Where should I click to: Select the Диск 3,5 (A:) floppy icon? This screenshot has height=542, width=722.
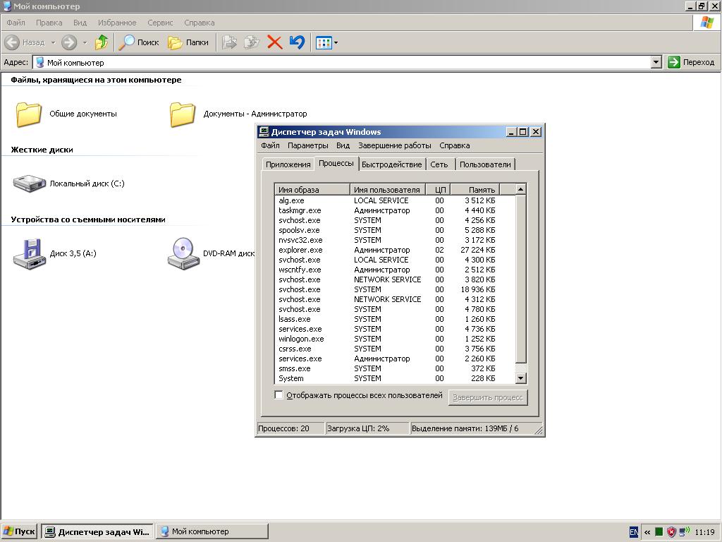pos(29,253)
